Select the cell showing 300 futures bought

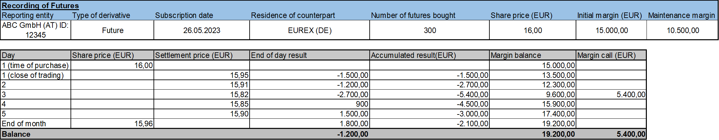429,30
